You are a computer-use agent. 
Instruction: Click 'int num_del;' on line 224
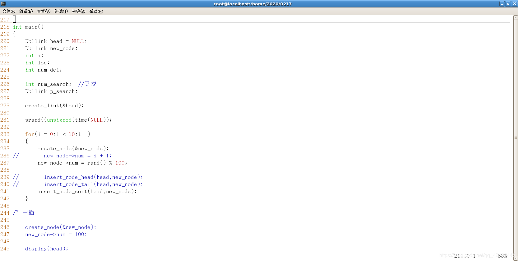click(x=44, y=70)
